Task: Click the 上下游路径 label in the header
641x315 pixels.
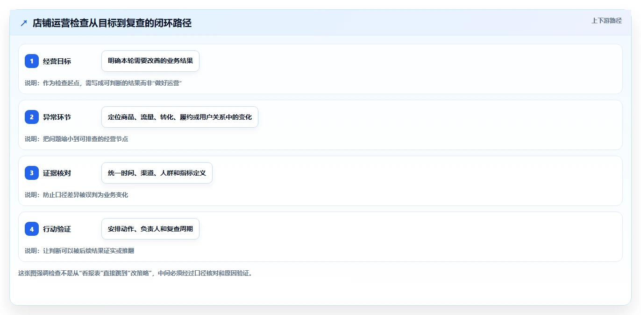Action: [x=606, y=21]
